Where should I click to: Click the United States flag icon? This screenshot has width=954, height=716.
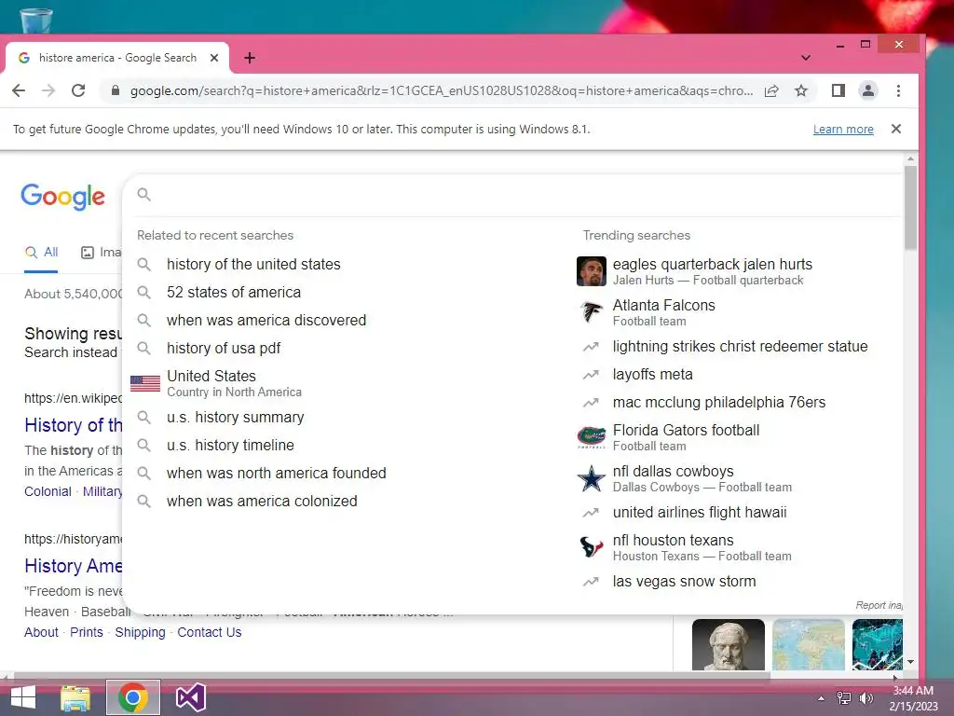145,383
